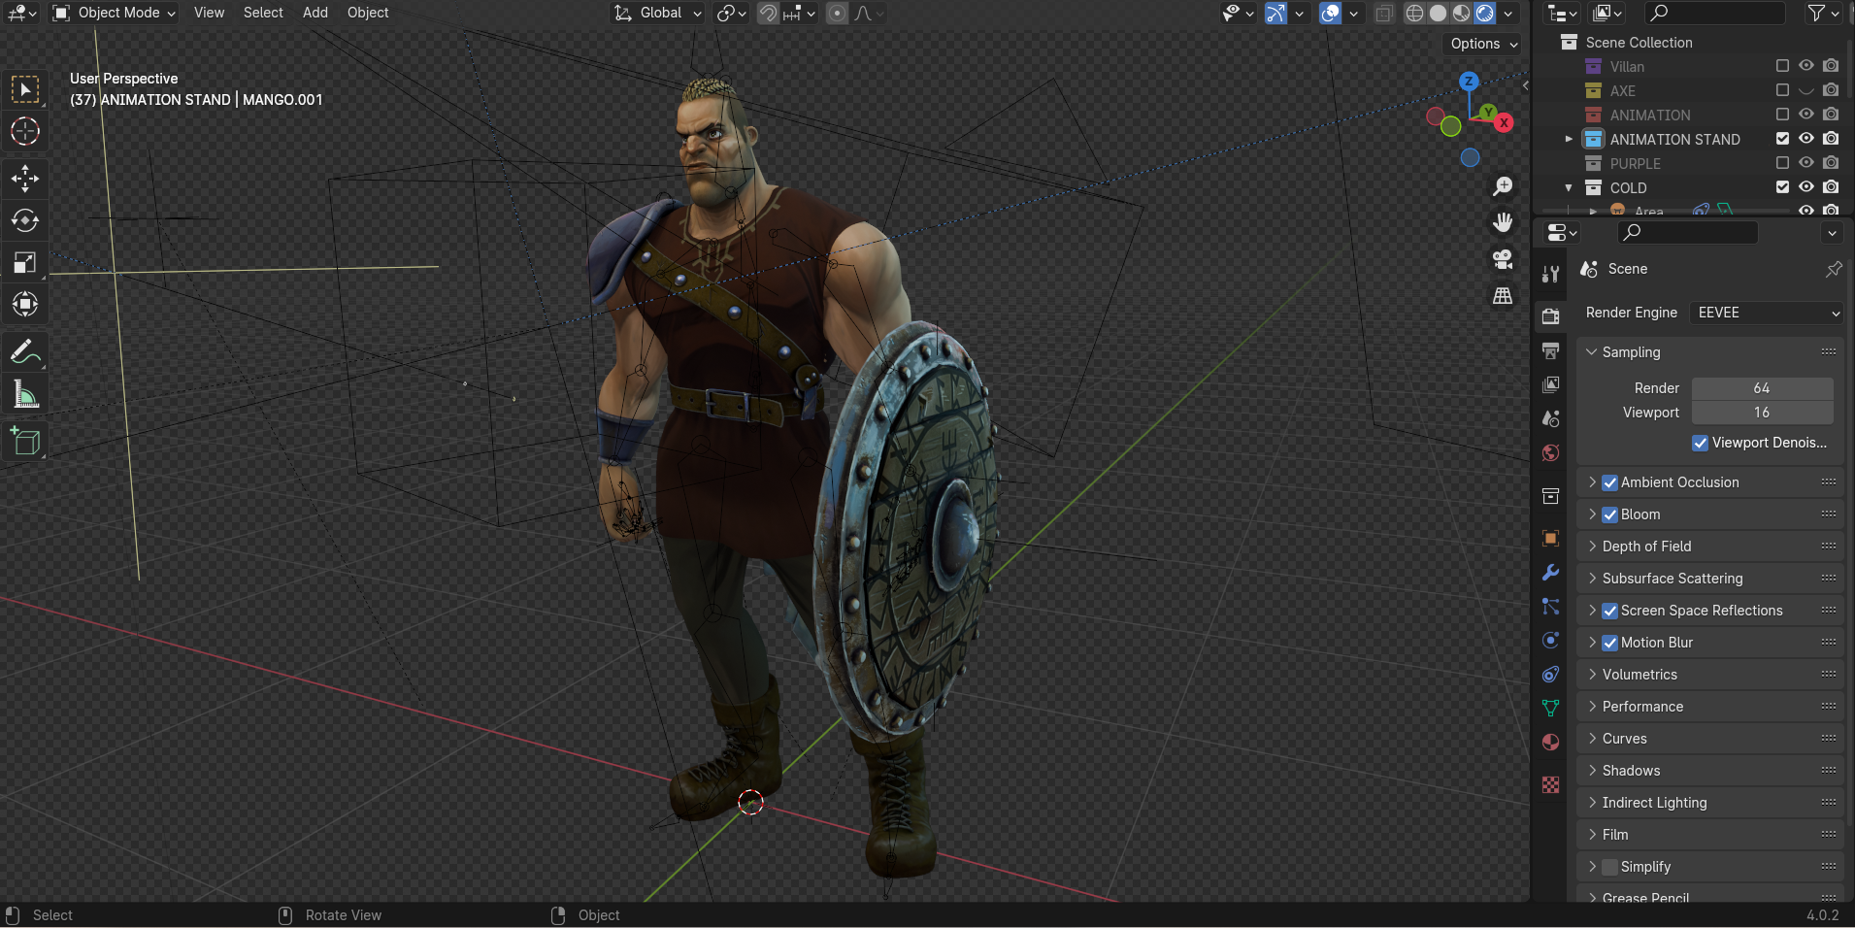Switch to rendered viewport shading
This screenshot has width=1855, height=928.
[1484, 13]
